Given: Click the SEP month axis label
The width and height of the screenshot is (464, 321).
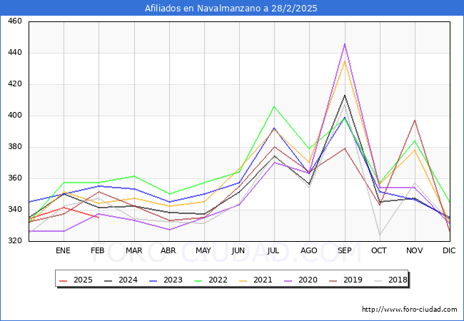Looking at the screenshot, I should (x=345, y=250).
